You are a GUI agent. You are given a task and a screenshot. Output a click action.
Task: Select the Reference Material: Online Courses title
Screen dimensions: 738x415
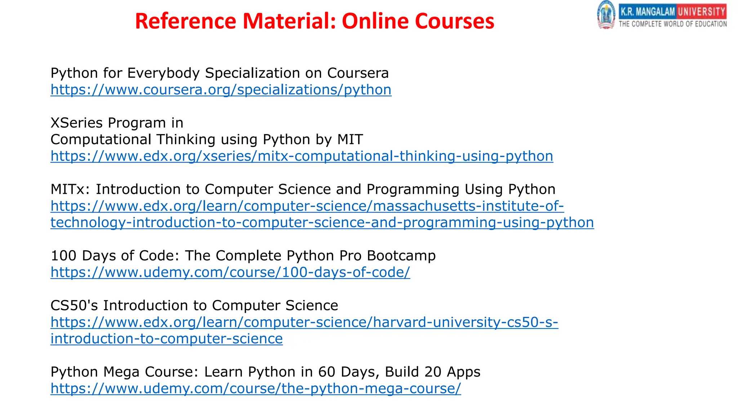[x=315, y=21]
